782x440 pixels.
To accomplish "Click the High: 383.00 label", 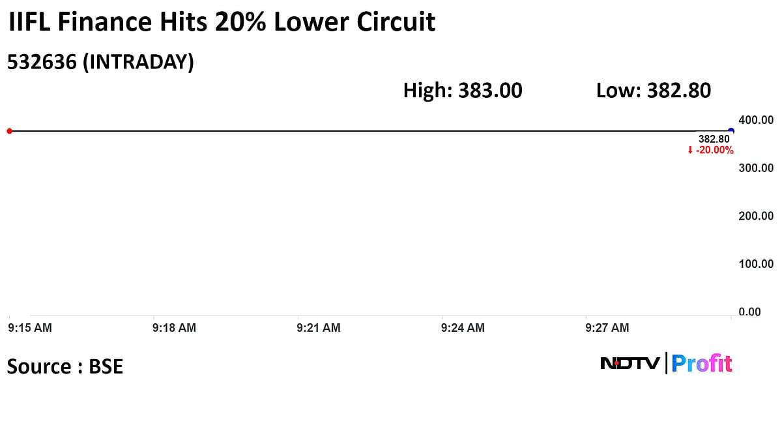I will click(463, 91).
